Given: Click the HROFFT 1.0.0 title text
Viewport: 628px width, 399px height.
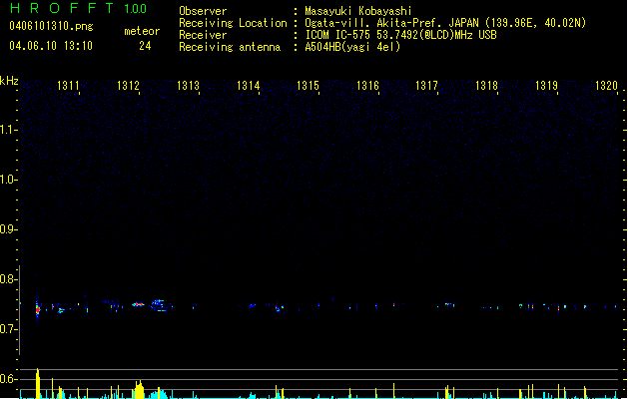Looking at the screenshot, I should pyautogui.click(x=78, y=8).
